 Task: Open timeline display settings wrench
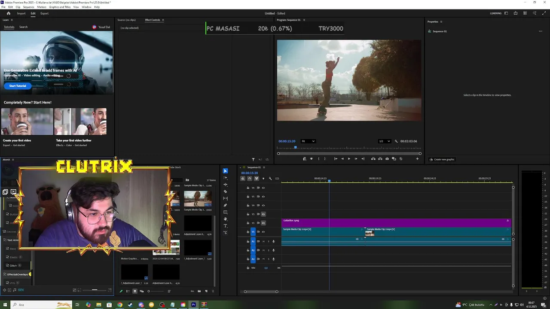point(270,179)
